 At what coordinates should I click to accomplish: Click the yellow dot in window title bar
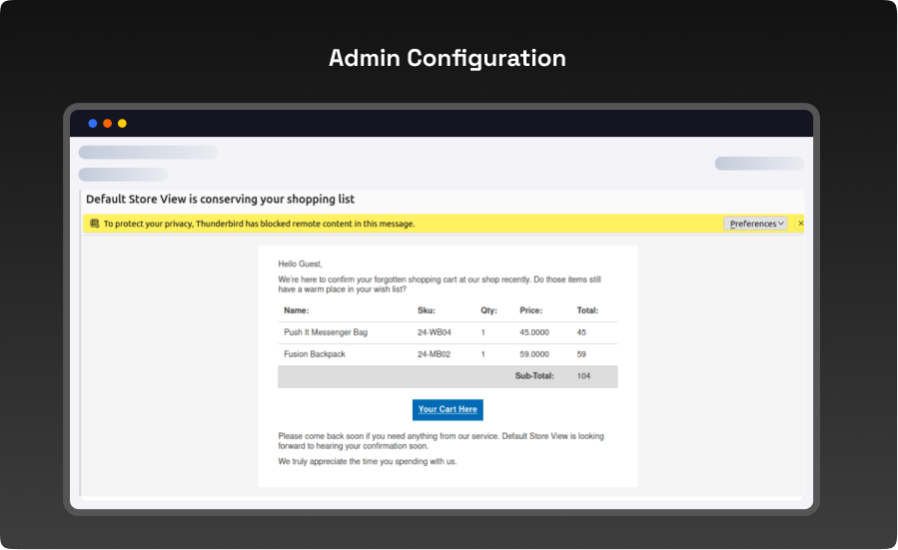122,124
